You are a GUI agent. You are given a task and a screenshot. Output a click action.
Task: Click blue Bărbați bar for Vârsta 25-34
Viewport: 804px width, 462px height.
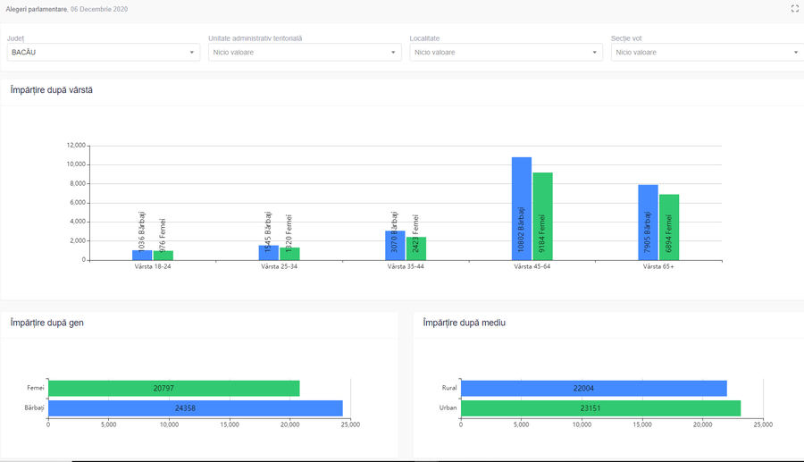click(x=269, y=253)
